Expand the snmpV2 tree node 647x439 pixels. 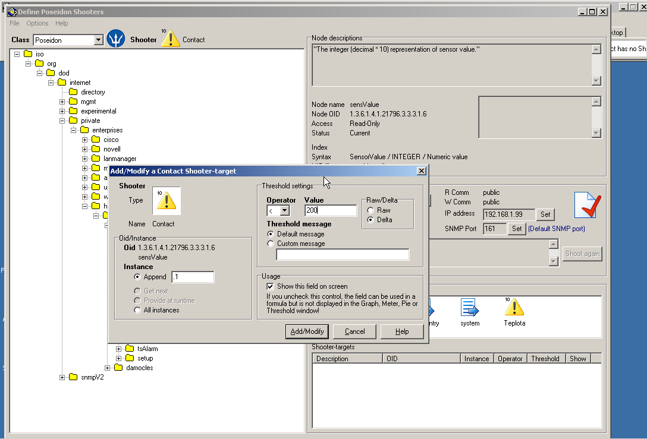[62, 377]
